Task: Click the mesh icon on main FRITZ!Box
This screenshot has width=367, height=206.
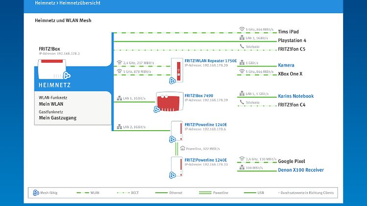Action: [67, 75]
